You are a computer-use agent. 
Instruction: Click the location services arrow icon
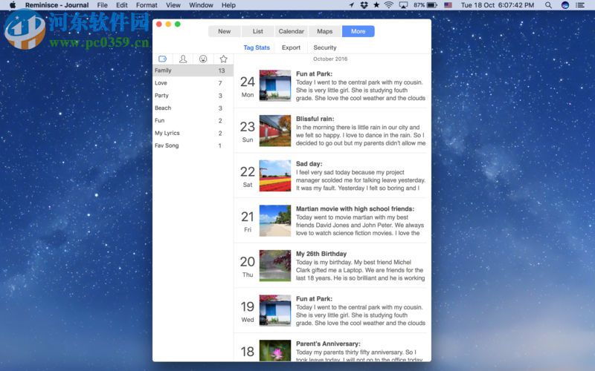351,5
